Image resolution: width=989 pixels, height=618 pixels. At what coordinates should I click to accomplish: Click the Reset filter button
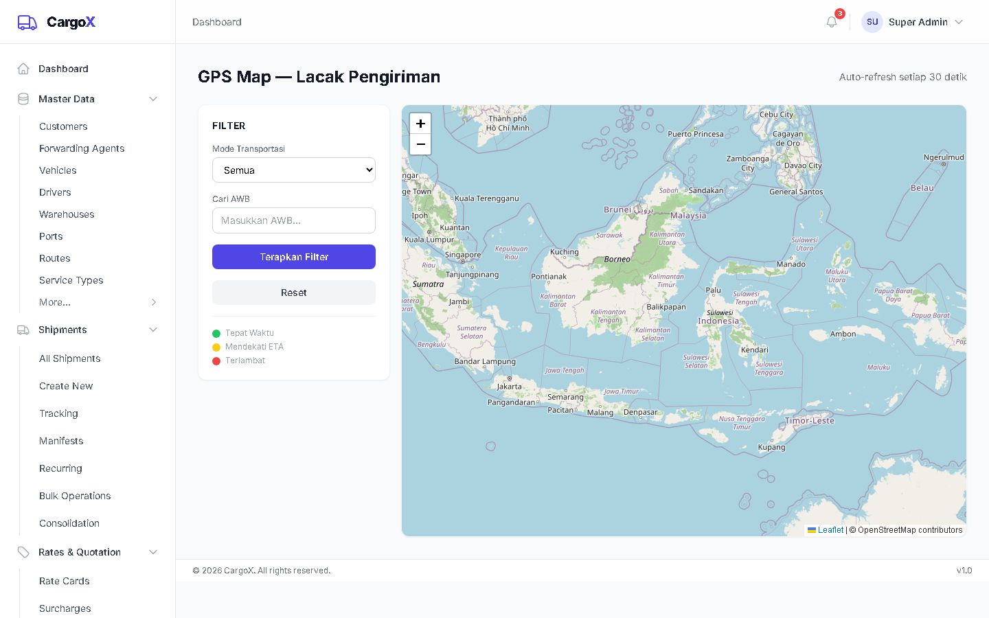click(x=294, y=293)
